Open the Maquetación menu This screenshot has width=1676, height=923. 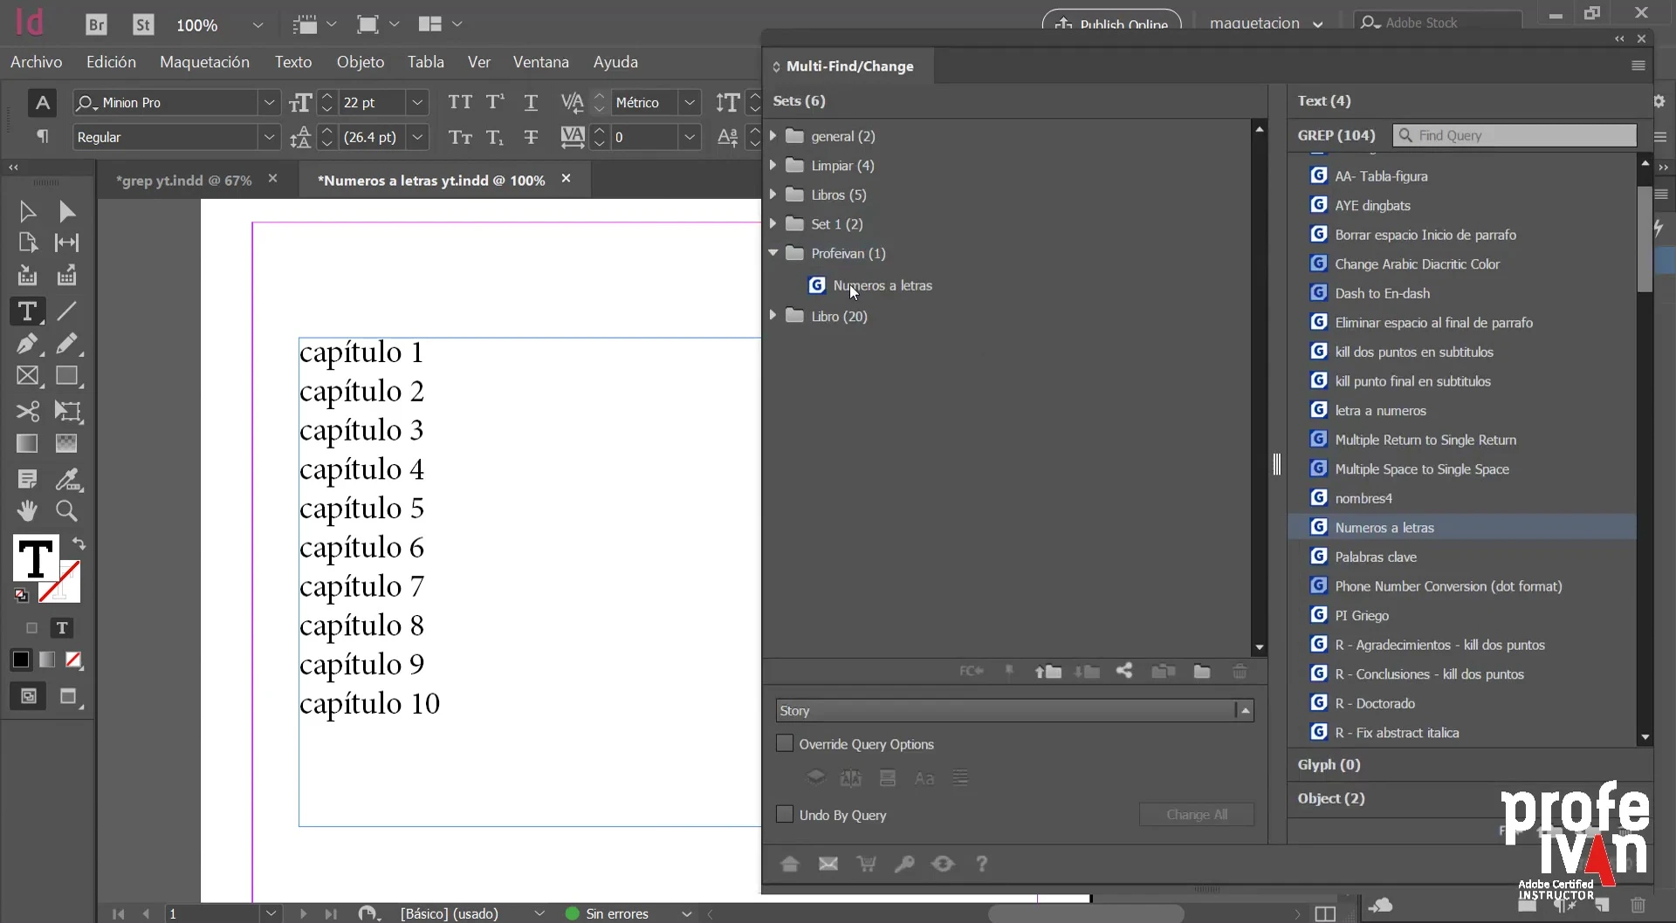pos(204,62)
